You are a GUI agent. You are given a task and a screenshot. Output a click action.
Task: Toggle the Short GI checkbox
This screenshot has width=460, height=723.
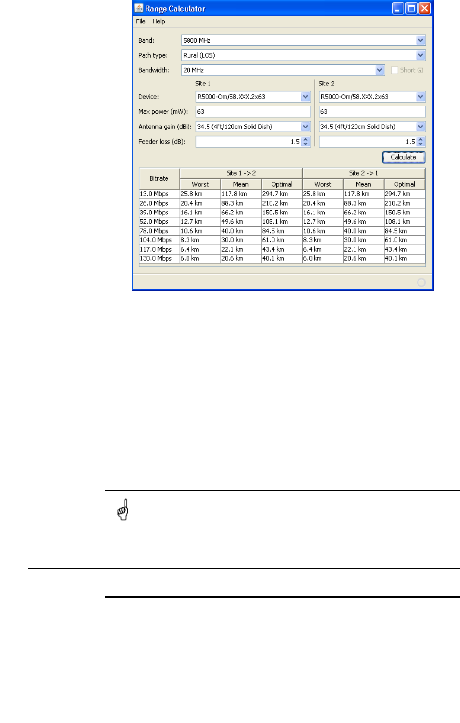pos(395,70)
